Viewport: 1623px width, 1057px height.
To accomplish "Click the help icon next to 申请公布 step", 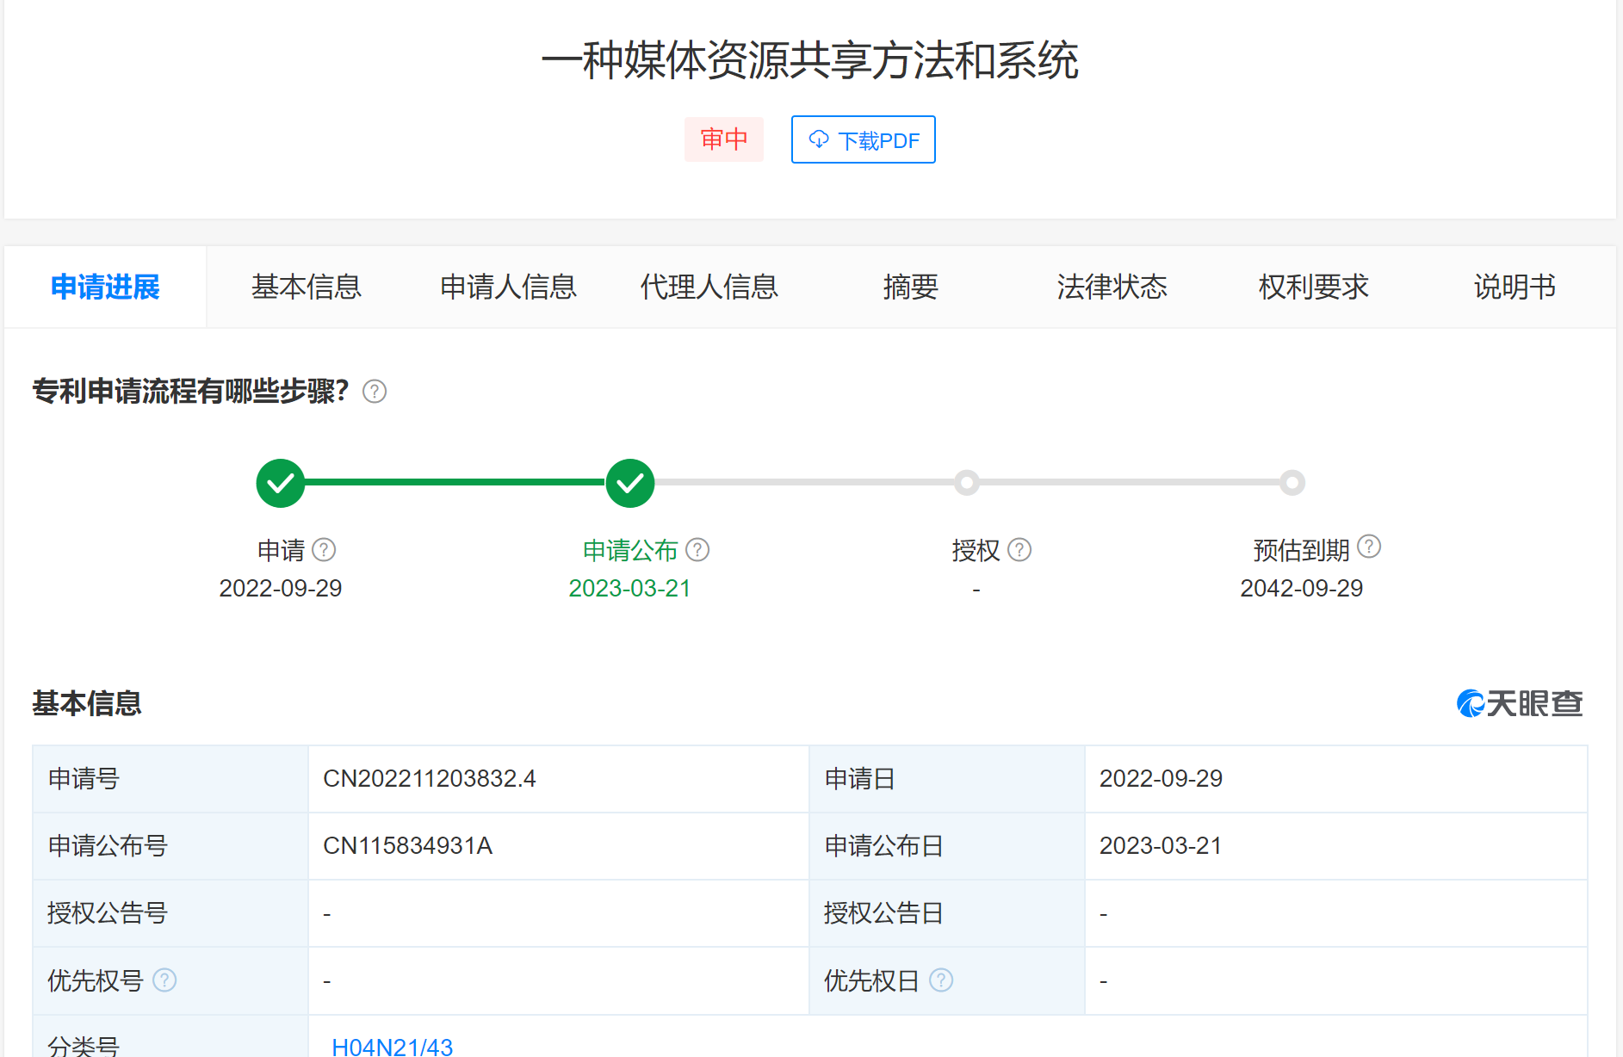I will [697, 549].
